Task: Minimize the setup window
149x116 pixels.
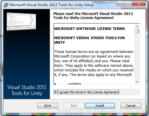Action: [120, 4]
